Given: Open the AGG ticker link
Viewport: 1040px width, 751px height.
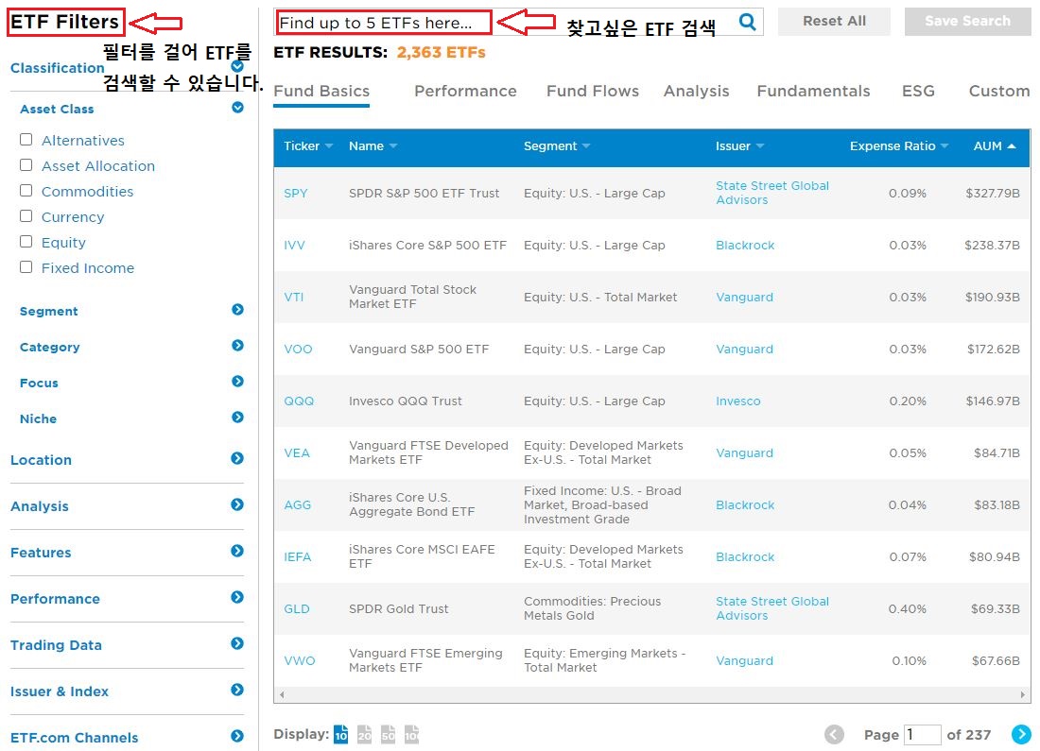Looking at the screenshot, I should pyautogui.click(x=297, y=505).
